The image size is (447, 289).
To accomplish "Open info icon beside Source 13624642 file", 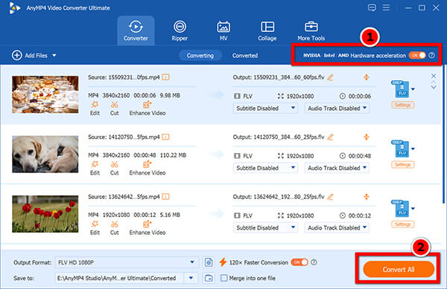I will pos(165,196).
